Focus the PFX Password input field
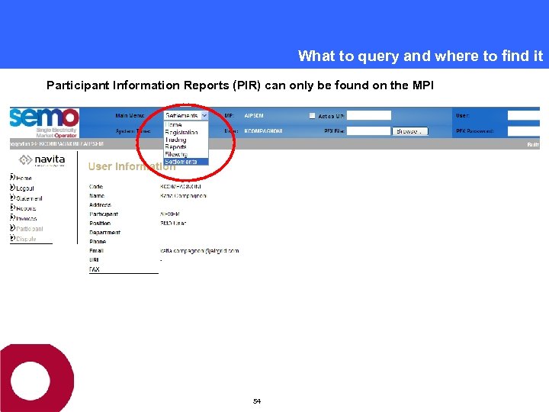This screenshot has width=549, height=412. 523,131
